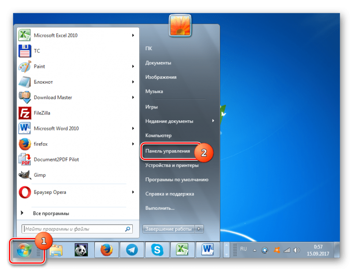Click the volume speaker tray icon
Screen dimensions: 353x271
click(x=297, y=250)
